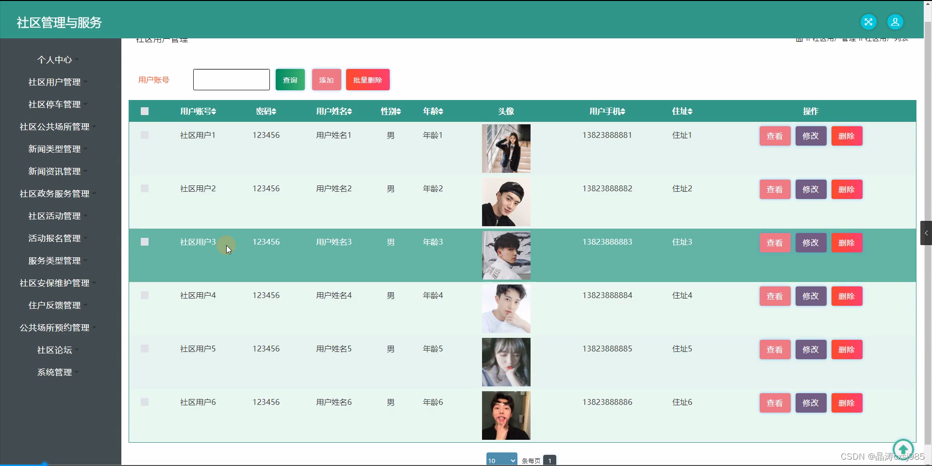Check the row for 社区用户4
The height and width of the screenshot is (466, 932).
[145, 295]
